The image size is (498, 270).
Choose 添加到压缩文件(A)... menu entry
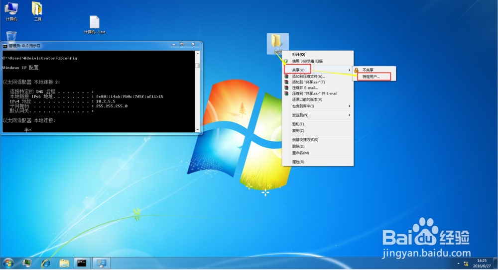(x=318, y=76)
